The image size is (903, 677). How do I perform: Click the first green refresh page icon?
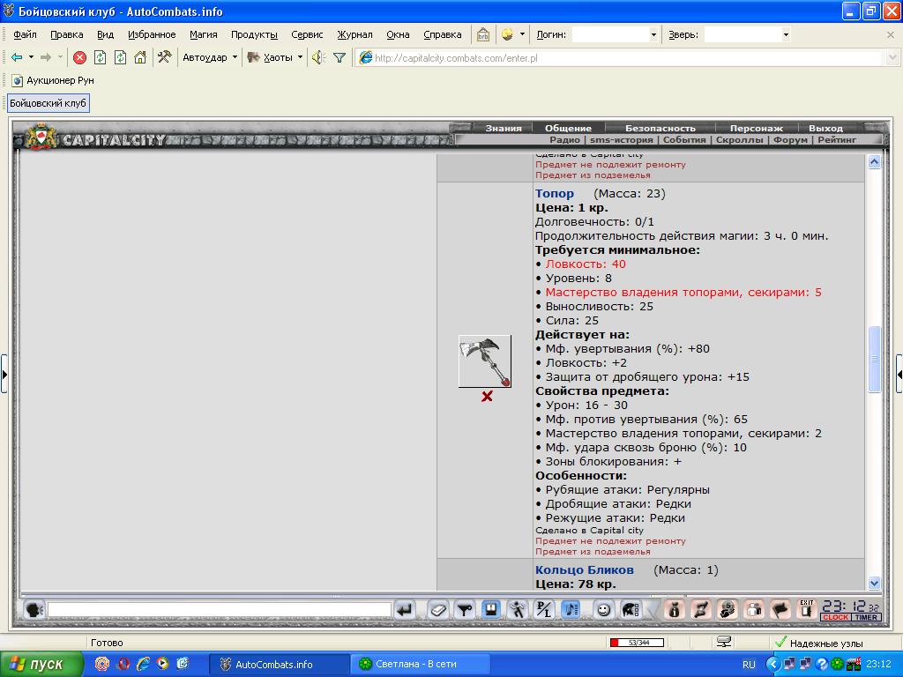[x=101, y=57]
